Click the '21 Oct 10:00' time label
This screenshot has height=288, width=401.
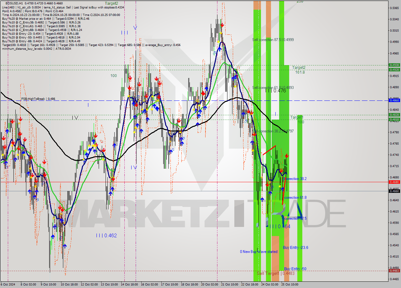230,285
